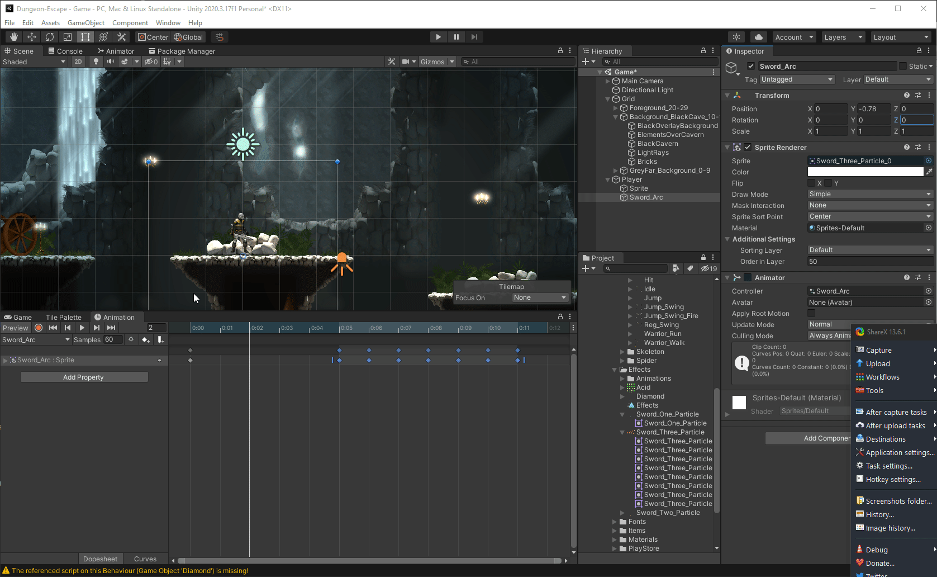The width and height of the screenshot is (937, 577).
Task: Open the Sorting Layer dropdown
Action: tap(869, 250)
